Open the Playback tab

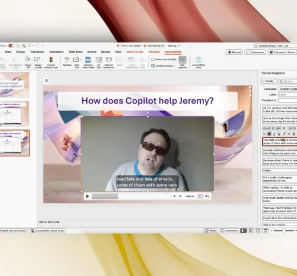coord(154,52)
